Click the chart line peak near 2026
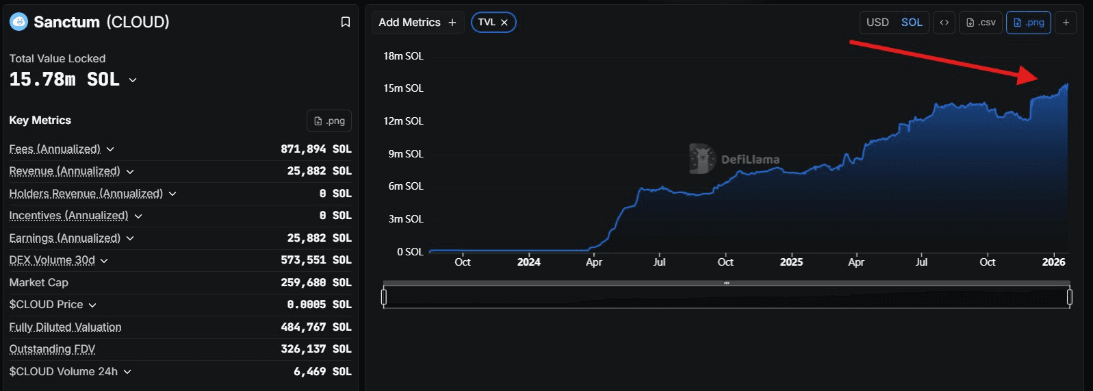 pyautogui.click(x=1066, y=84)
